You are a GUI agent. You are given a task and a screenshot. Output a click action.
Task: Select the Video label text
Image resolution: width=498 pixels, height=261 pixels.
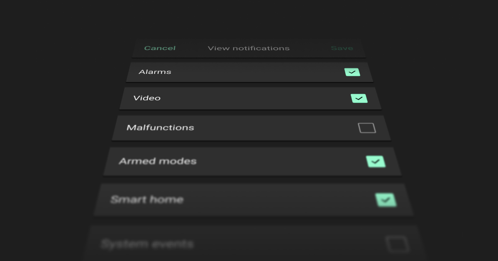pos(147,98)
